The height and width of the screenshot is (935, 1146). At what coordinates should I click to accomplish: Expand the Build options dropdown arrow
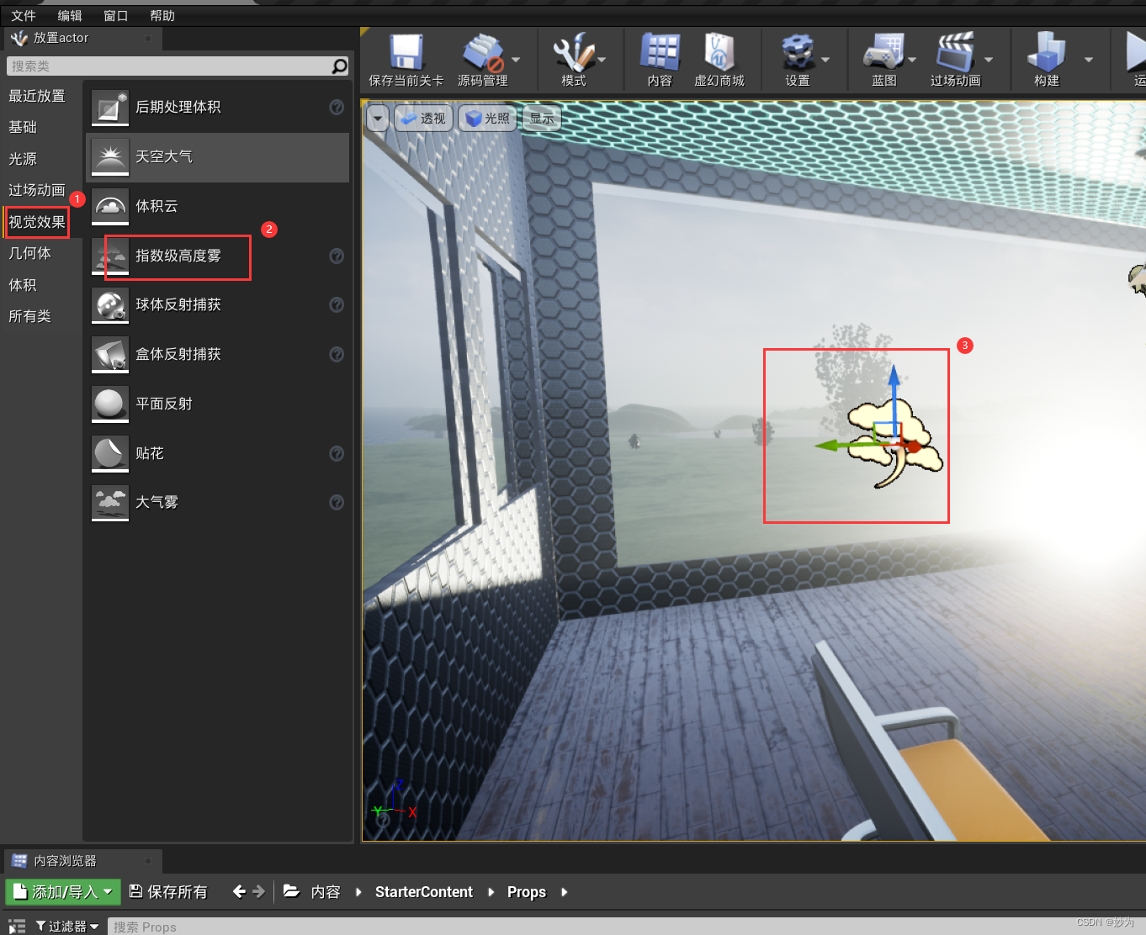pyautogui.click(x=1089, y=59)
